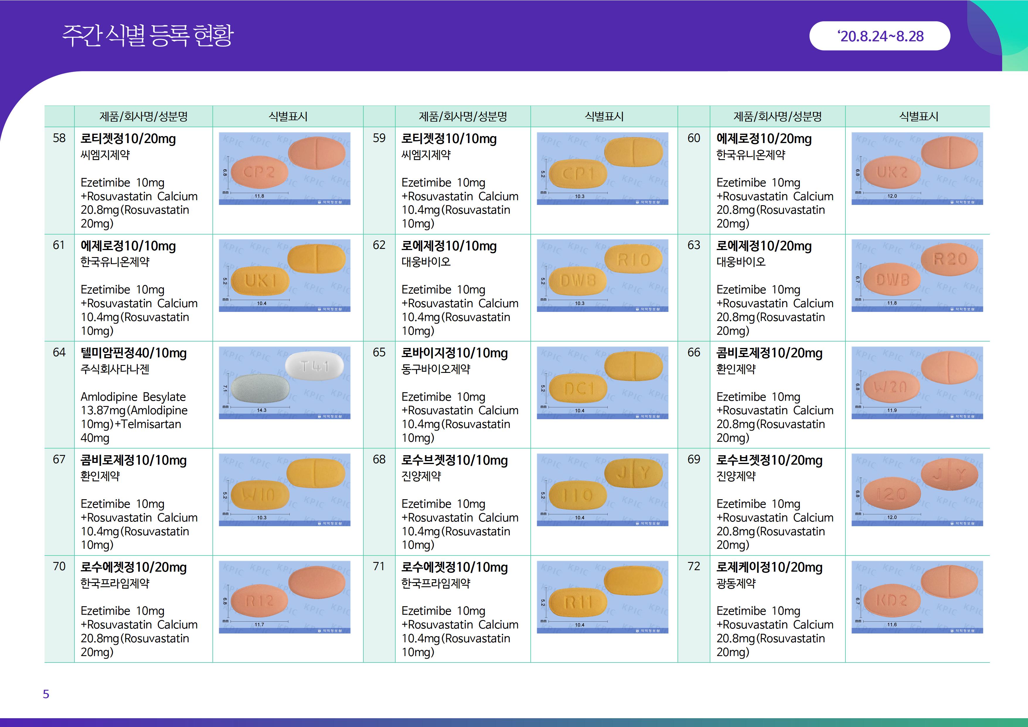Screen dimensions: 1028x727
Task: Open the DC1 pill image
Action: 602,383
